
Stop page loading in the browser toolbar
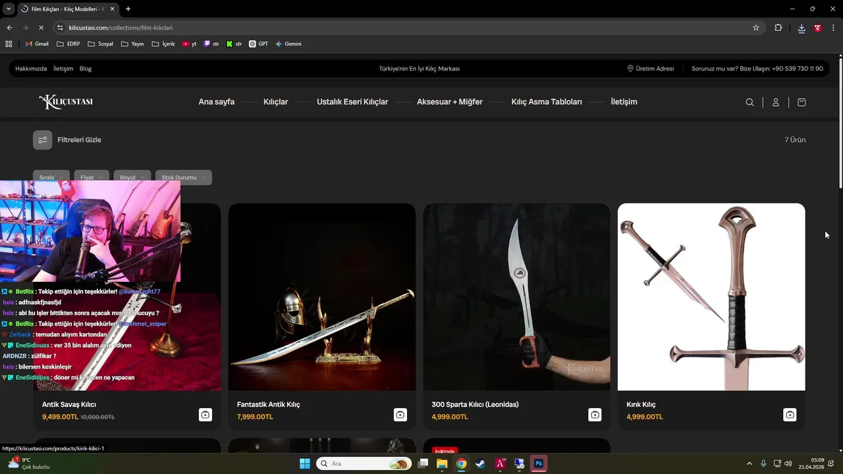[41, 28]
